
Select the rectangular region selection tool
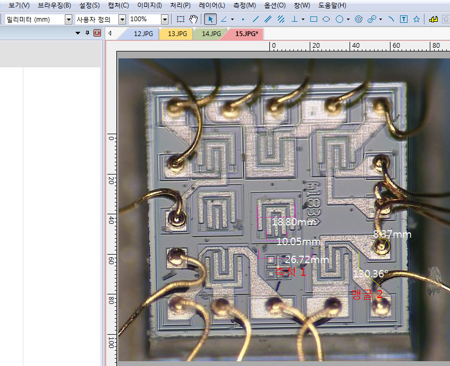point(181,19)
